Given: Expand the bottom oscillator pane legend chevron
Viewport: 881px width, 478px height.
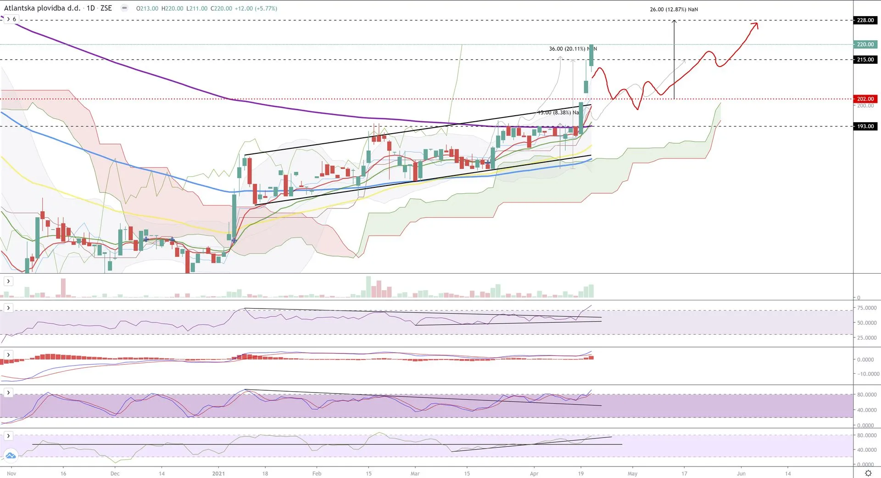Looking at the screenshot, I should point(8,436).
